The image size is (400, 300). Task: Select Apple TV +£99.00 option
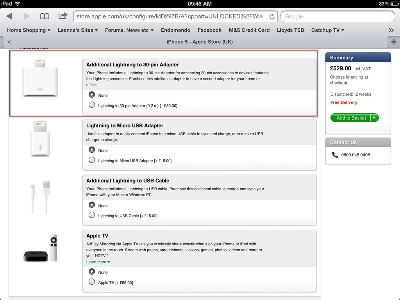(92, 282)
